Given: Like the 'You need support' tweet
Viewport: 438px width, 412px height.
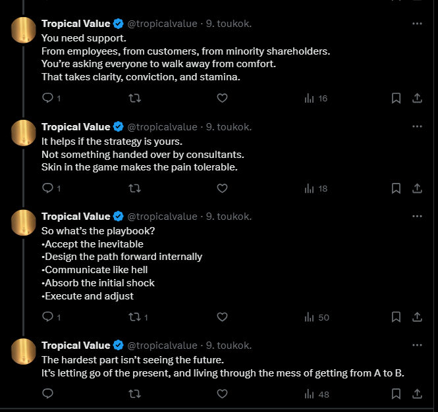Looking at the screenshot, I should click(x=222, y=98).
